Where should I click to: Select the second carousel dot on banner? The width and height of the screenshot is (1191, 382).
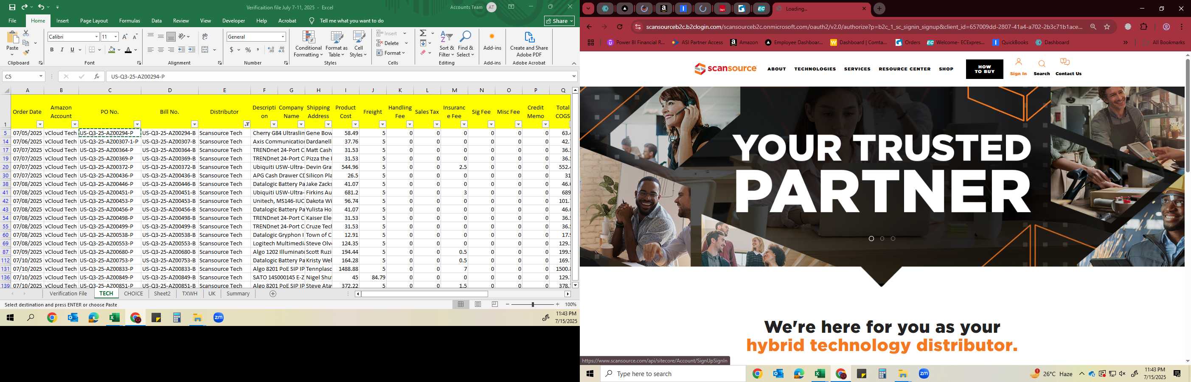tap(882, 239)
